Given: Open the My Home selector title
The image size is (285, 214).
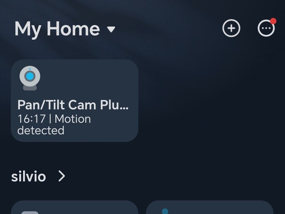Looking at the screenshot, I should 57,29.
